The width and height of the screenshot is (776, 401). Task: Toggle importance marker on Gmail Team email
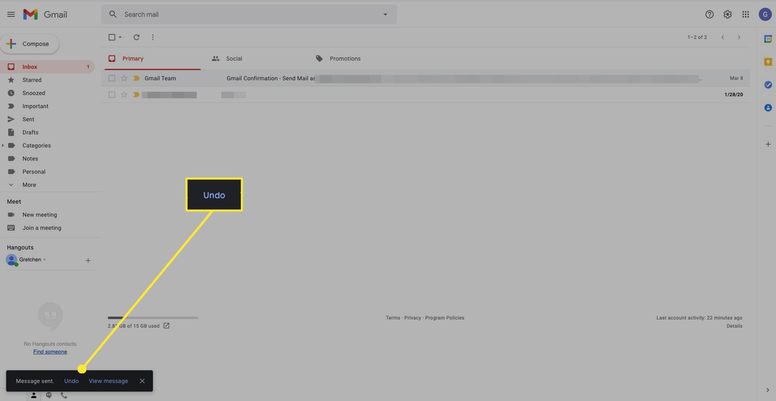[137, 78]
